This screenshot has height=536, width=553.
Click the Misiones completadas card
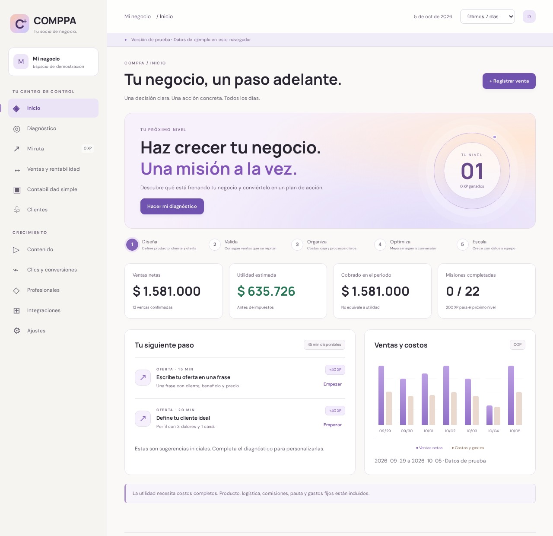coord(486,291)
